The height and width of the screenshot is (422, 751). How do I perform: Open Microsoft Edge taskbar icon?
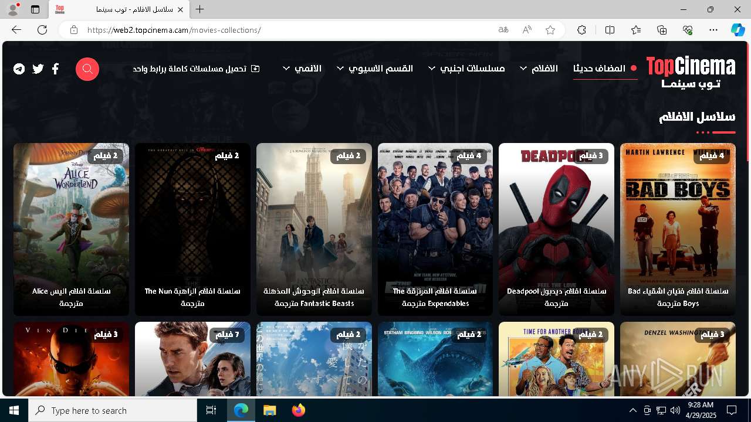pyautogui.click(x=241, y=410)
